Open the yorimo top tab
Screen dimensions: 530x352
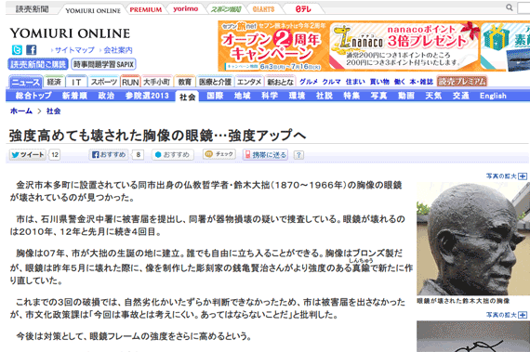(186, 9)
